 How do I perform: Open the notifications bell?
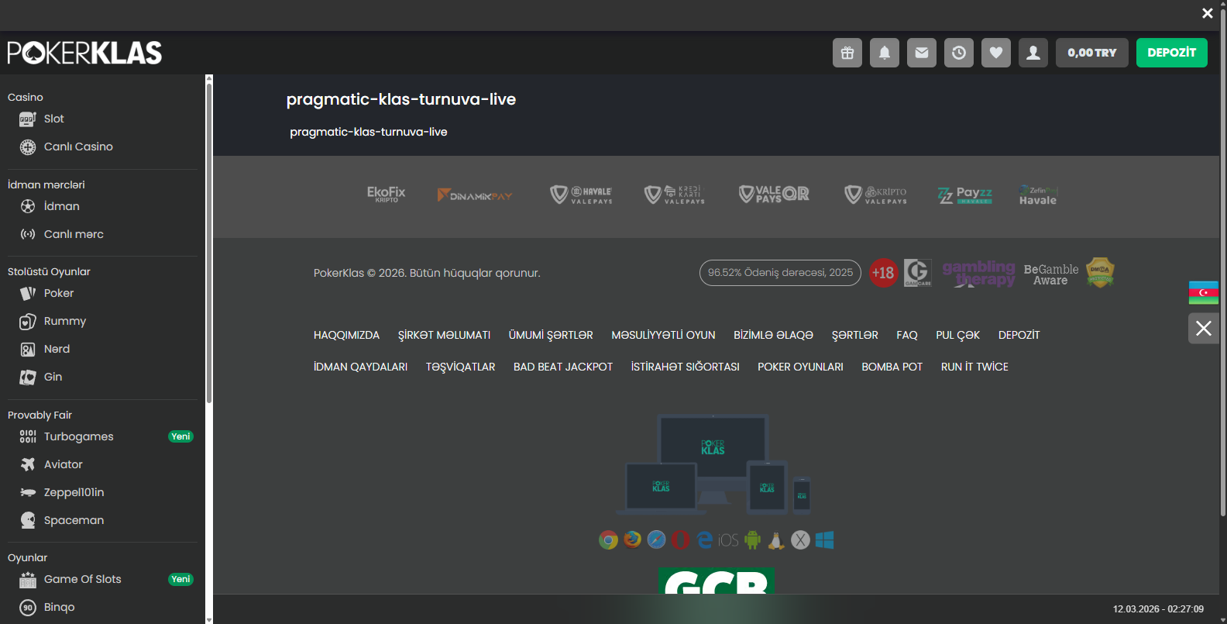[x=885, y=53]
